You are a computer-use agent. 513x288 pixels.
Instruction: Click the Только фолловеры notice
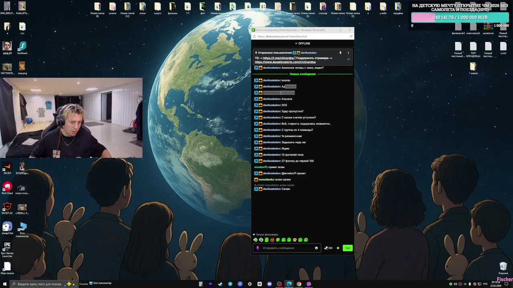click(x=265, y=235)
